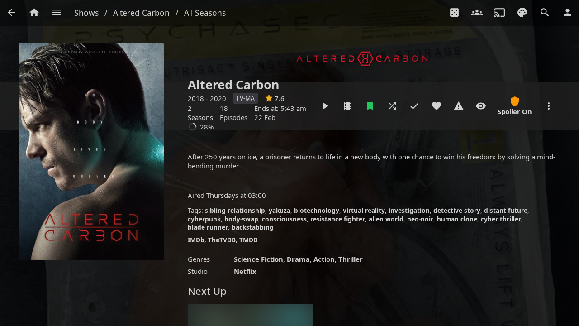Expand the three-dot more options menu
Image resolution: width=579 pixels, height=326 pixels.
pyautogui.click(x=549, y=106)
